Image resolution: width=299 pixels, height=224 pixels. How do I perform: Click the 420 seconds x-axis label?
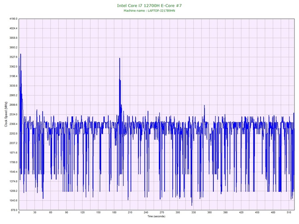(x=241, y=212)
